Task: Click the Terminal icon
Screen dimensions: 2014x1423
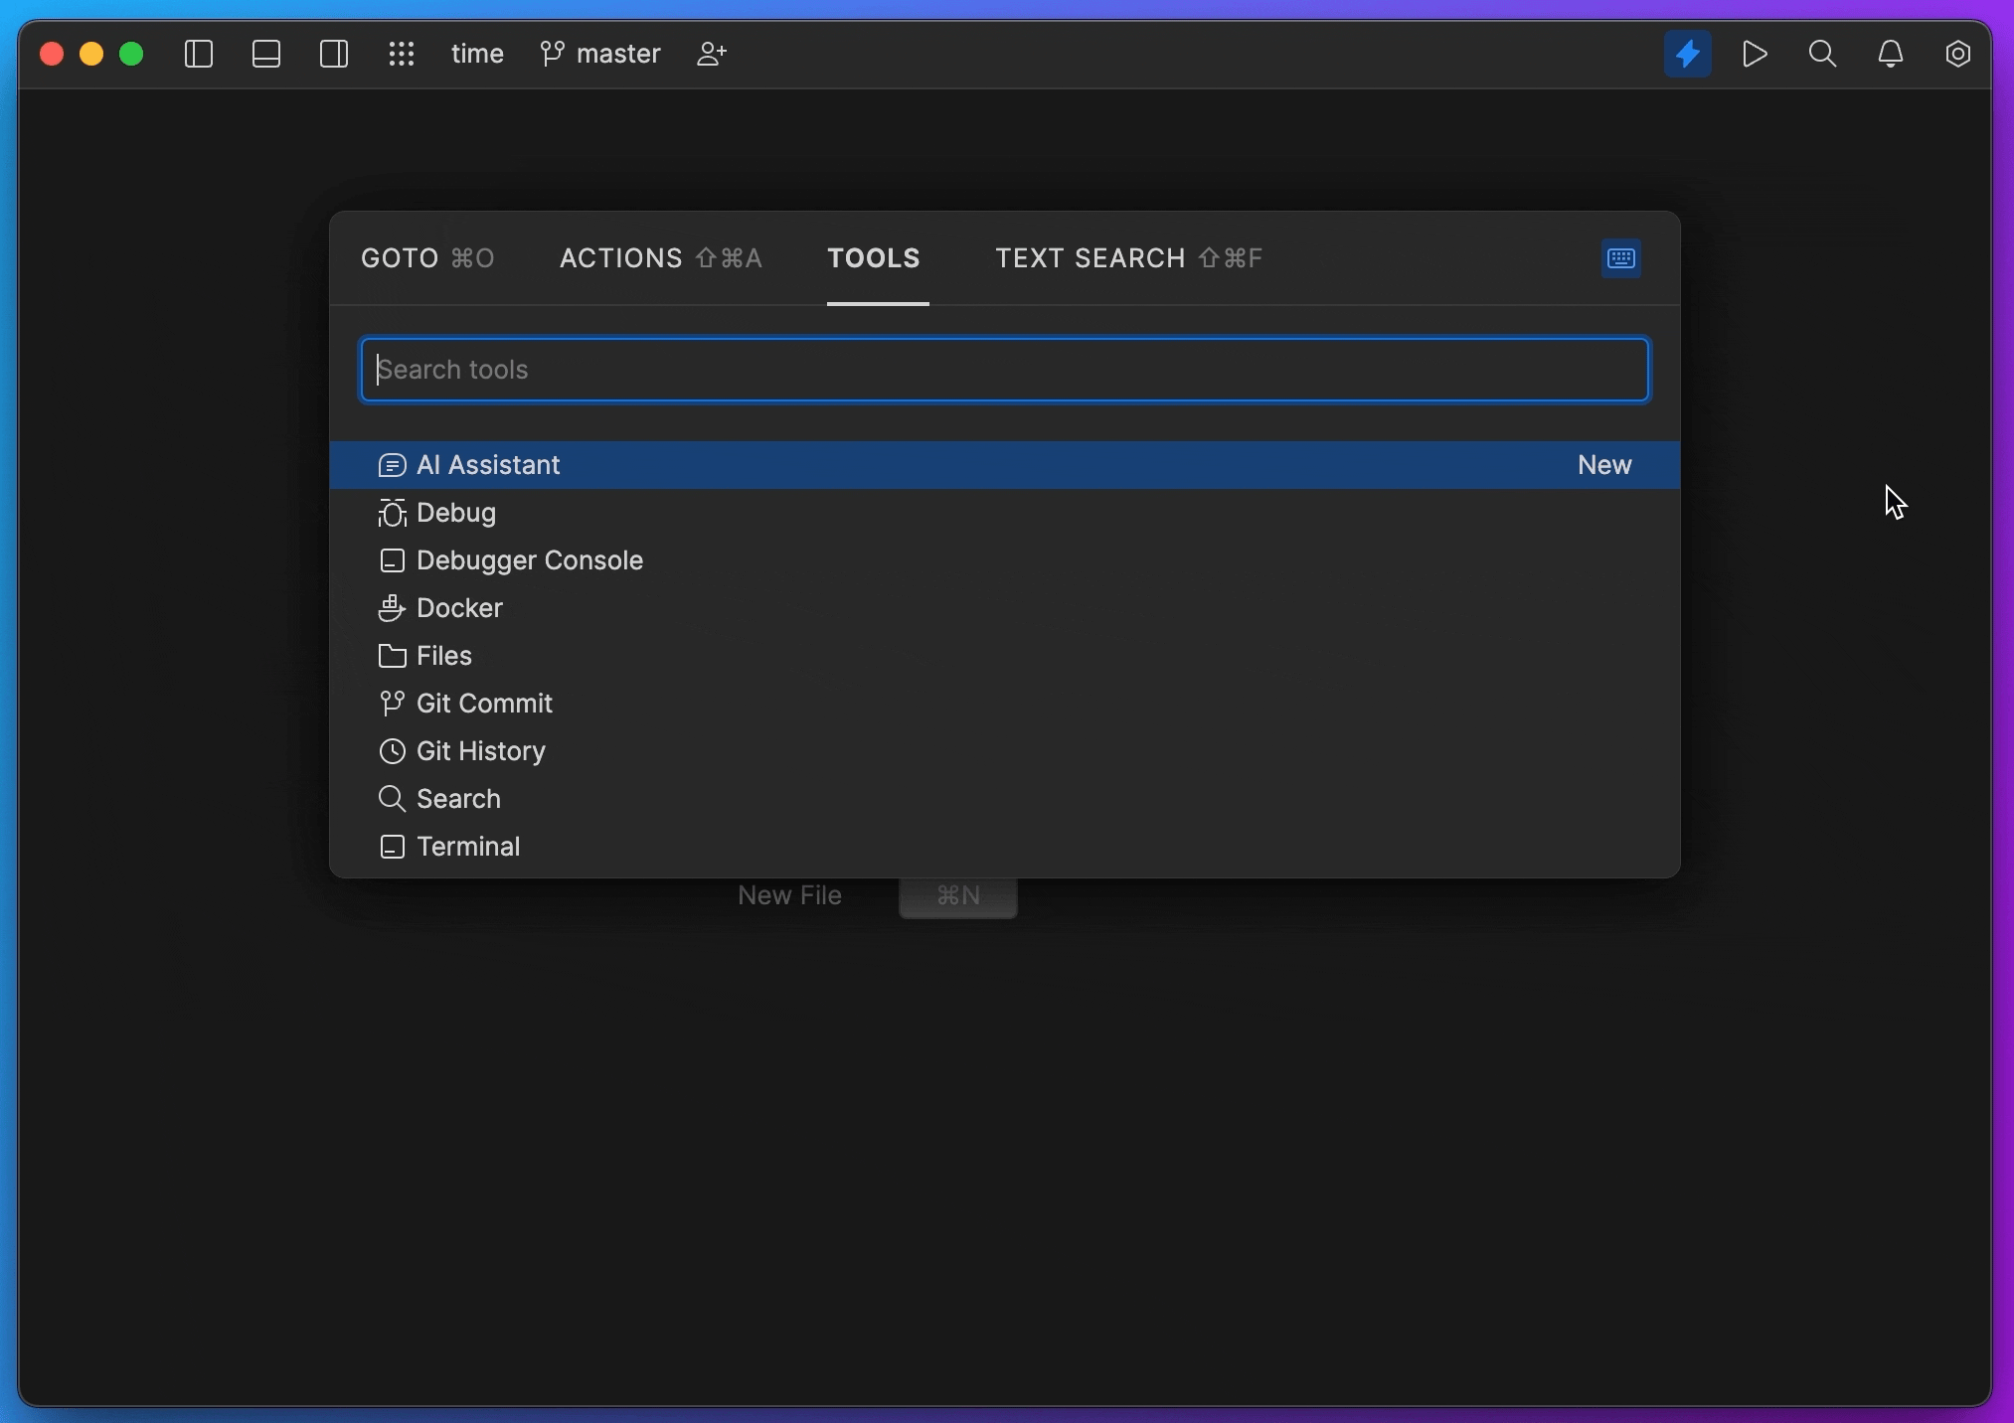Action: tap(393, 847)
